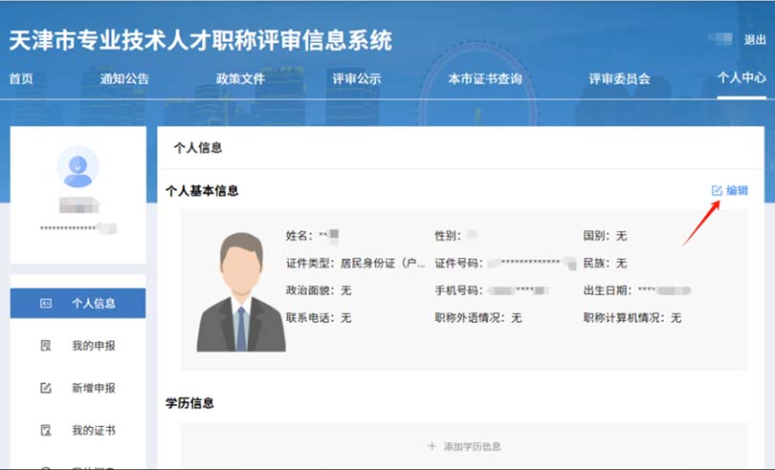Screen dimensions: 775x470
Task: Select 我的申报 in the sidebar
Action: pyautogui.click(x=93, y=346)
